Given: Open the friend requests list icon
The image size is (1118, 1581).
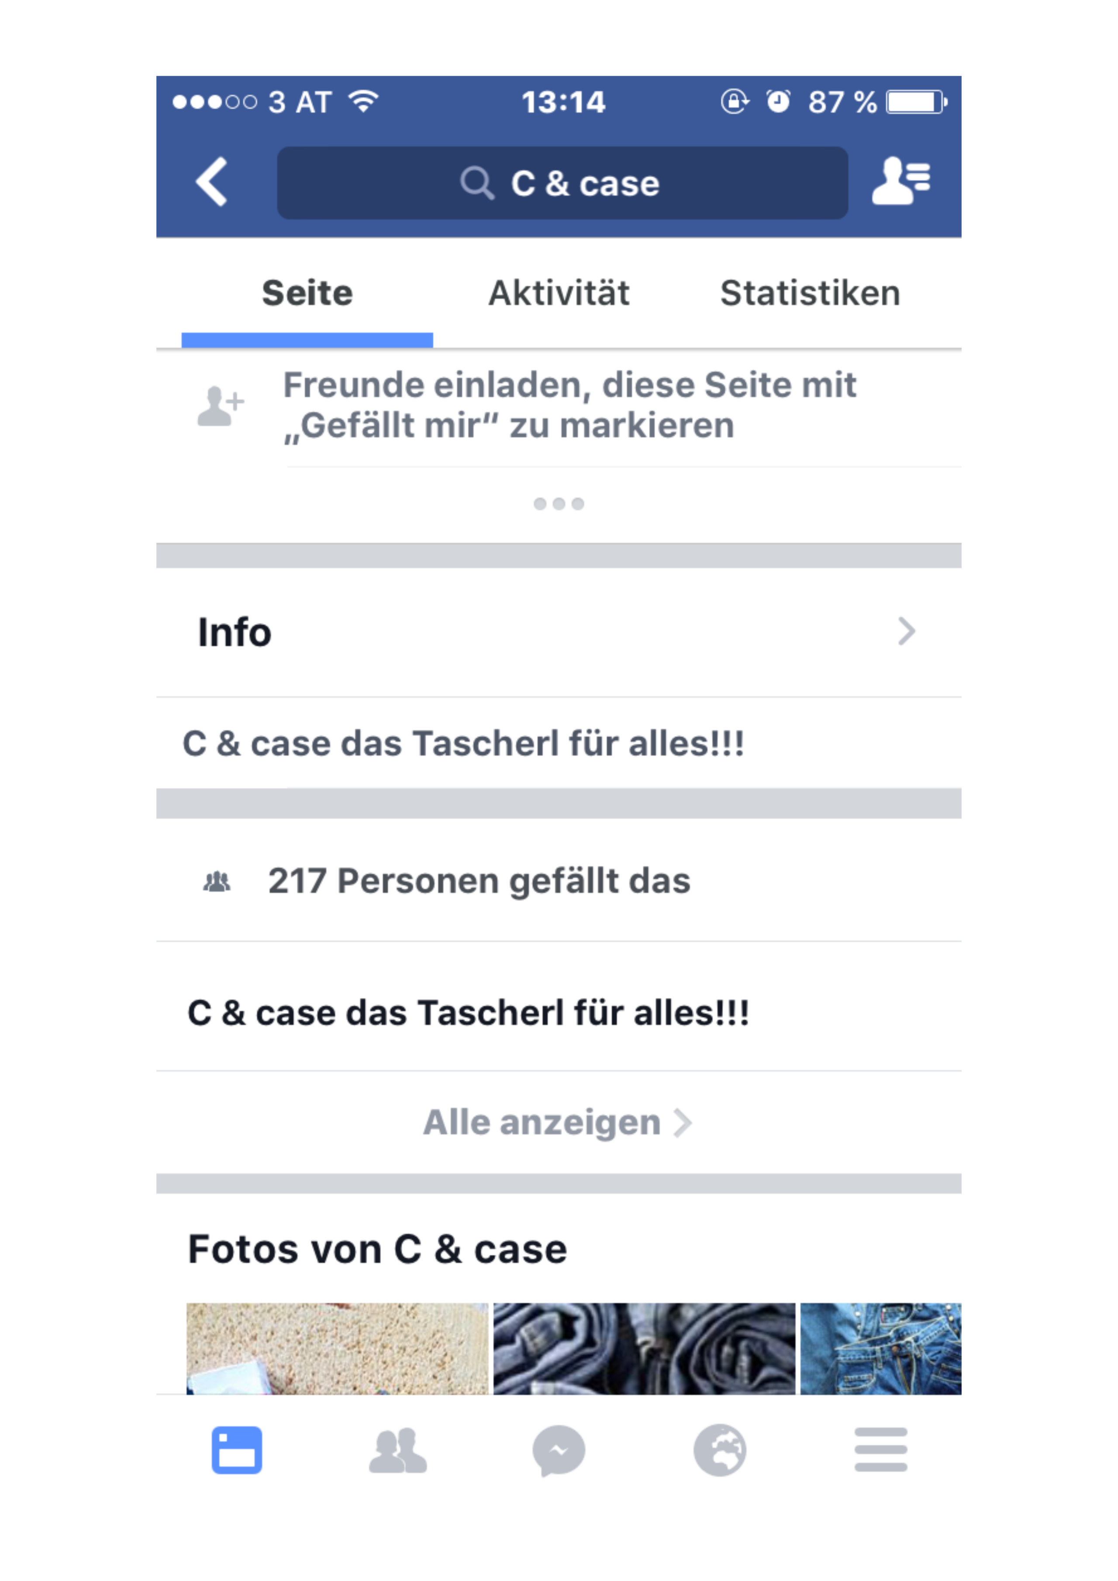Looking at the screenshot, I should (x=901, y=180).
